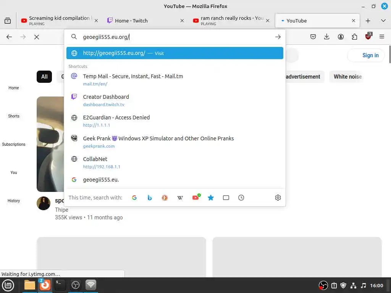The width and height of the screenshot is (391, 293).
Task: Click the Thipe channel name
Action: [61, 210]
